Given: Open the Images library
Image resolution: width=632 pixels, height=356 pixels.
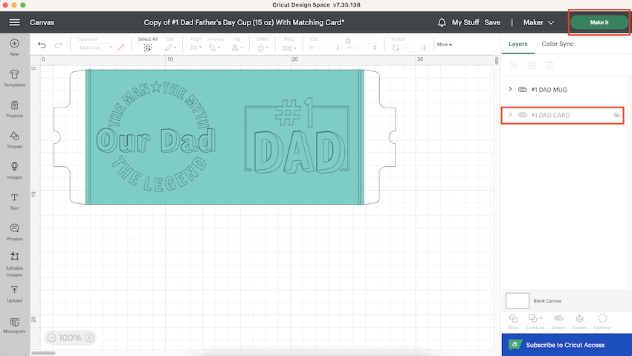Looking at the screenshot, I should pyautogui.click(x=15, y=171).
